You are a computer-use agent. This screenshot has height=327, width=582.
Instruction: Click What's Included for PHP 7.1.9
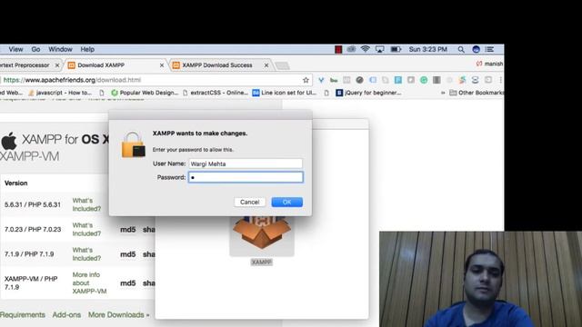pyautogui.click(x=86, y=254)
